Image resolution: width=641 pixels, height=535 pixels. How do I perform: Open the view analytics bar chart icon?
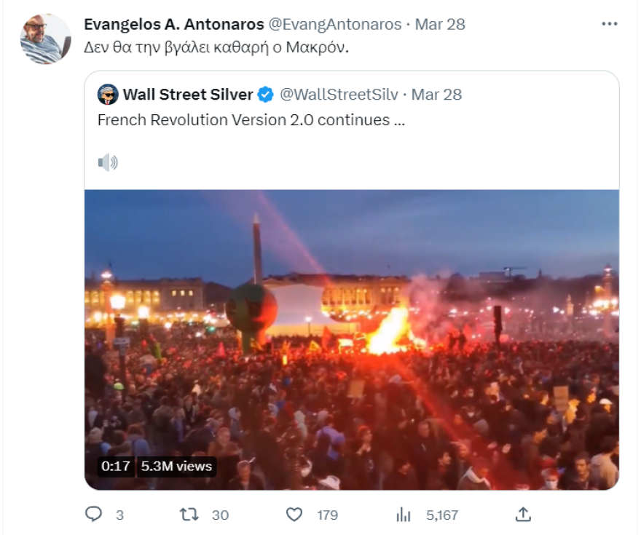pos(404,515)
